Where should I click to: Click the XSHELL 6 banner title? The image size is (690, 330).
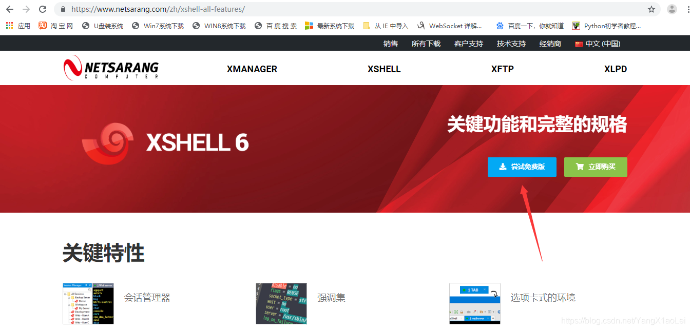198,142
